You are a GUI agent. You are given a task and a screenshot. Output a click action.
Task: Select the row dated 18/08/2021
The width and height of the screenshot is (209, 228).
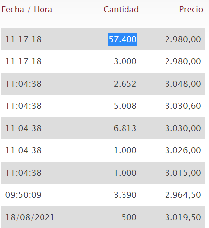pyautogui.click(x=103, y=217)
